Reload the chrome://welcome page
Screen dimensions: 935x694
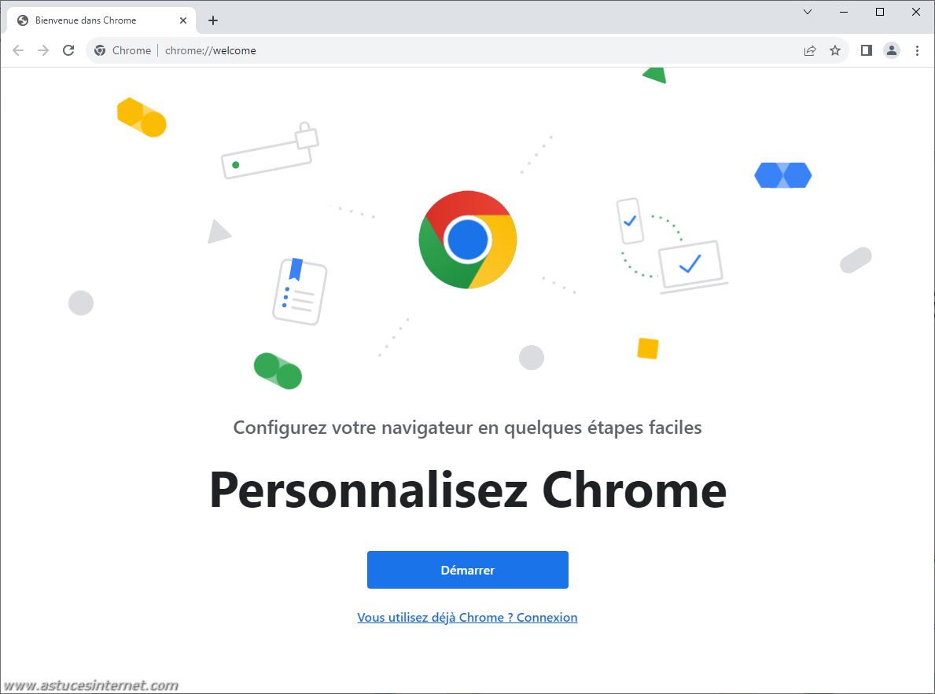[68, 50]
